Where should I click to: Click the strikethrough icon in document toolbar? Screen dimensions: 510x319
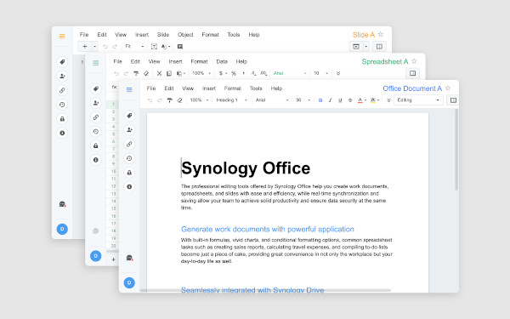350,100
